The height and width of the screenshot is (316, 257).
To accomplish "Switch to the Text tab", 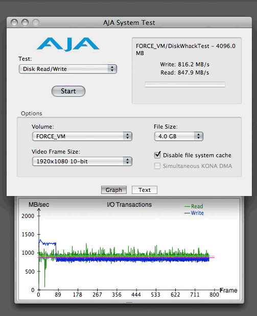I will coord(145,190).
